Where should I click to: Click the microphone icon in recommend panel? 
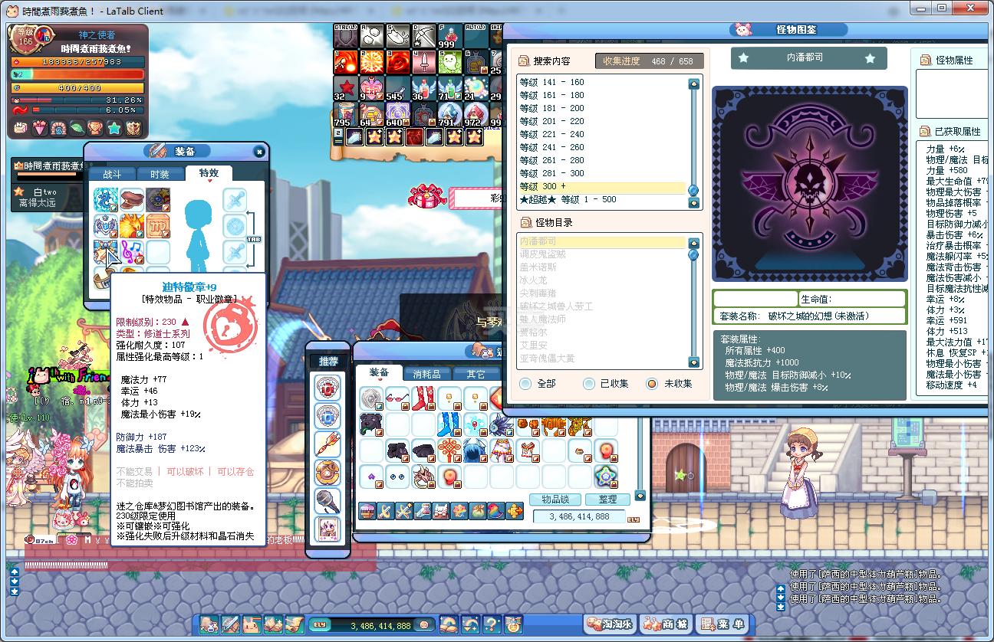tap(327, 501)
